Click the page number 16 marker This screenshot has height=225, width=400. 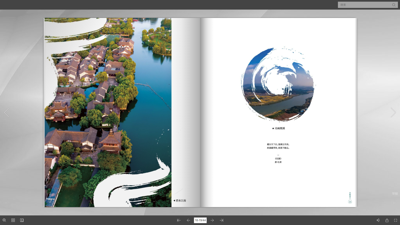click(x=350, y=202)
